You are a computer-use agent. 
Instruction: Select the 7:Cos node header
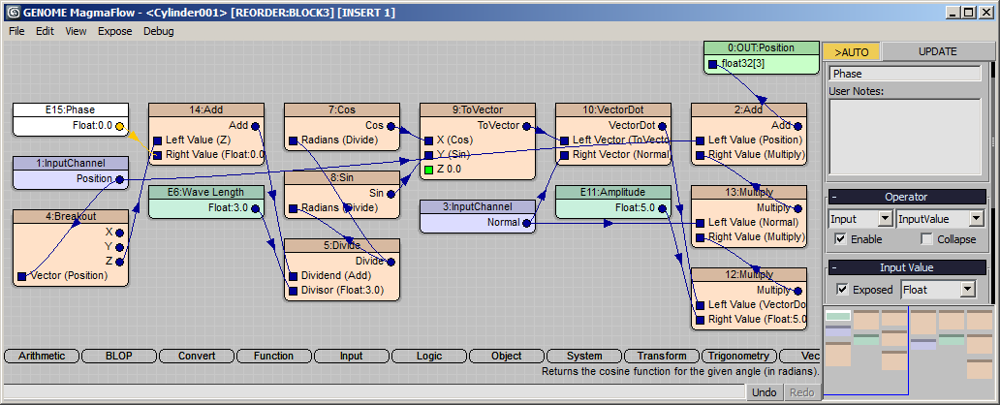pyautogui.click(x=342, y=109)
